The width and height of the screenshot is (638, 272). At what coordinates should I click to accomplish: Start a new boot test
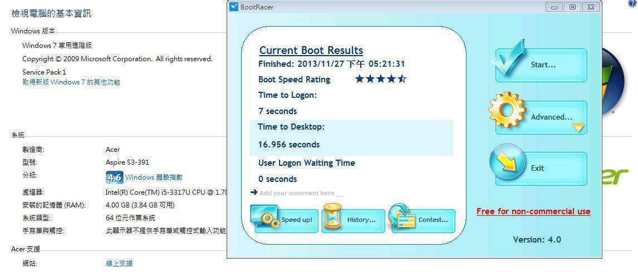pos(541,65)
